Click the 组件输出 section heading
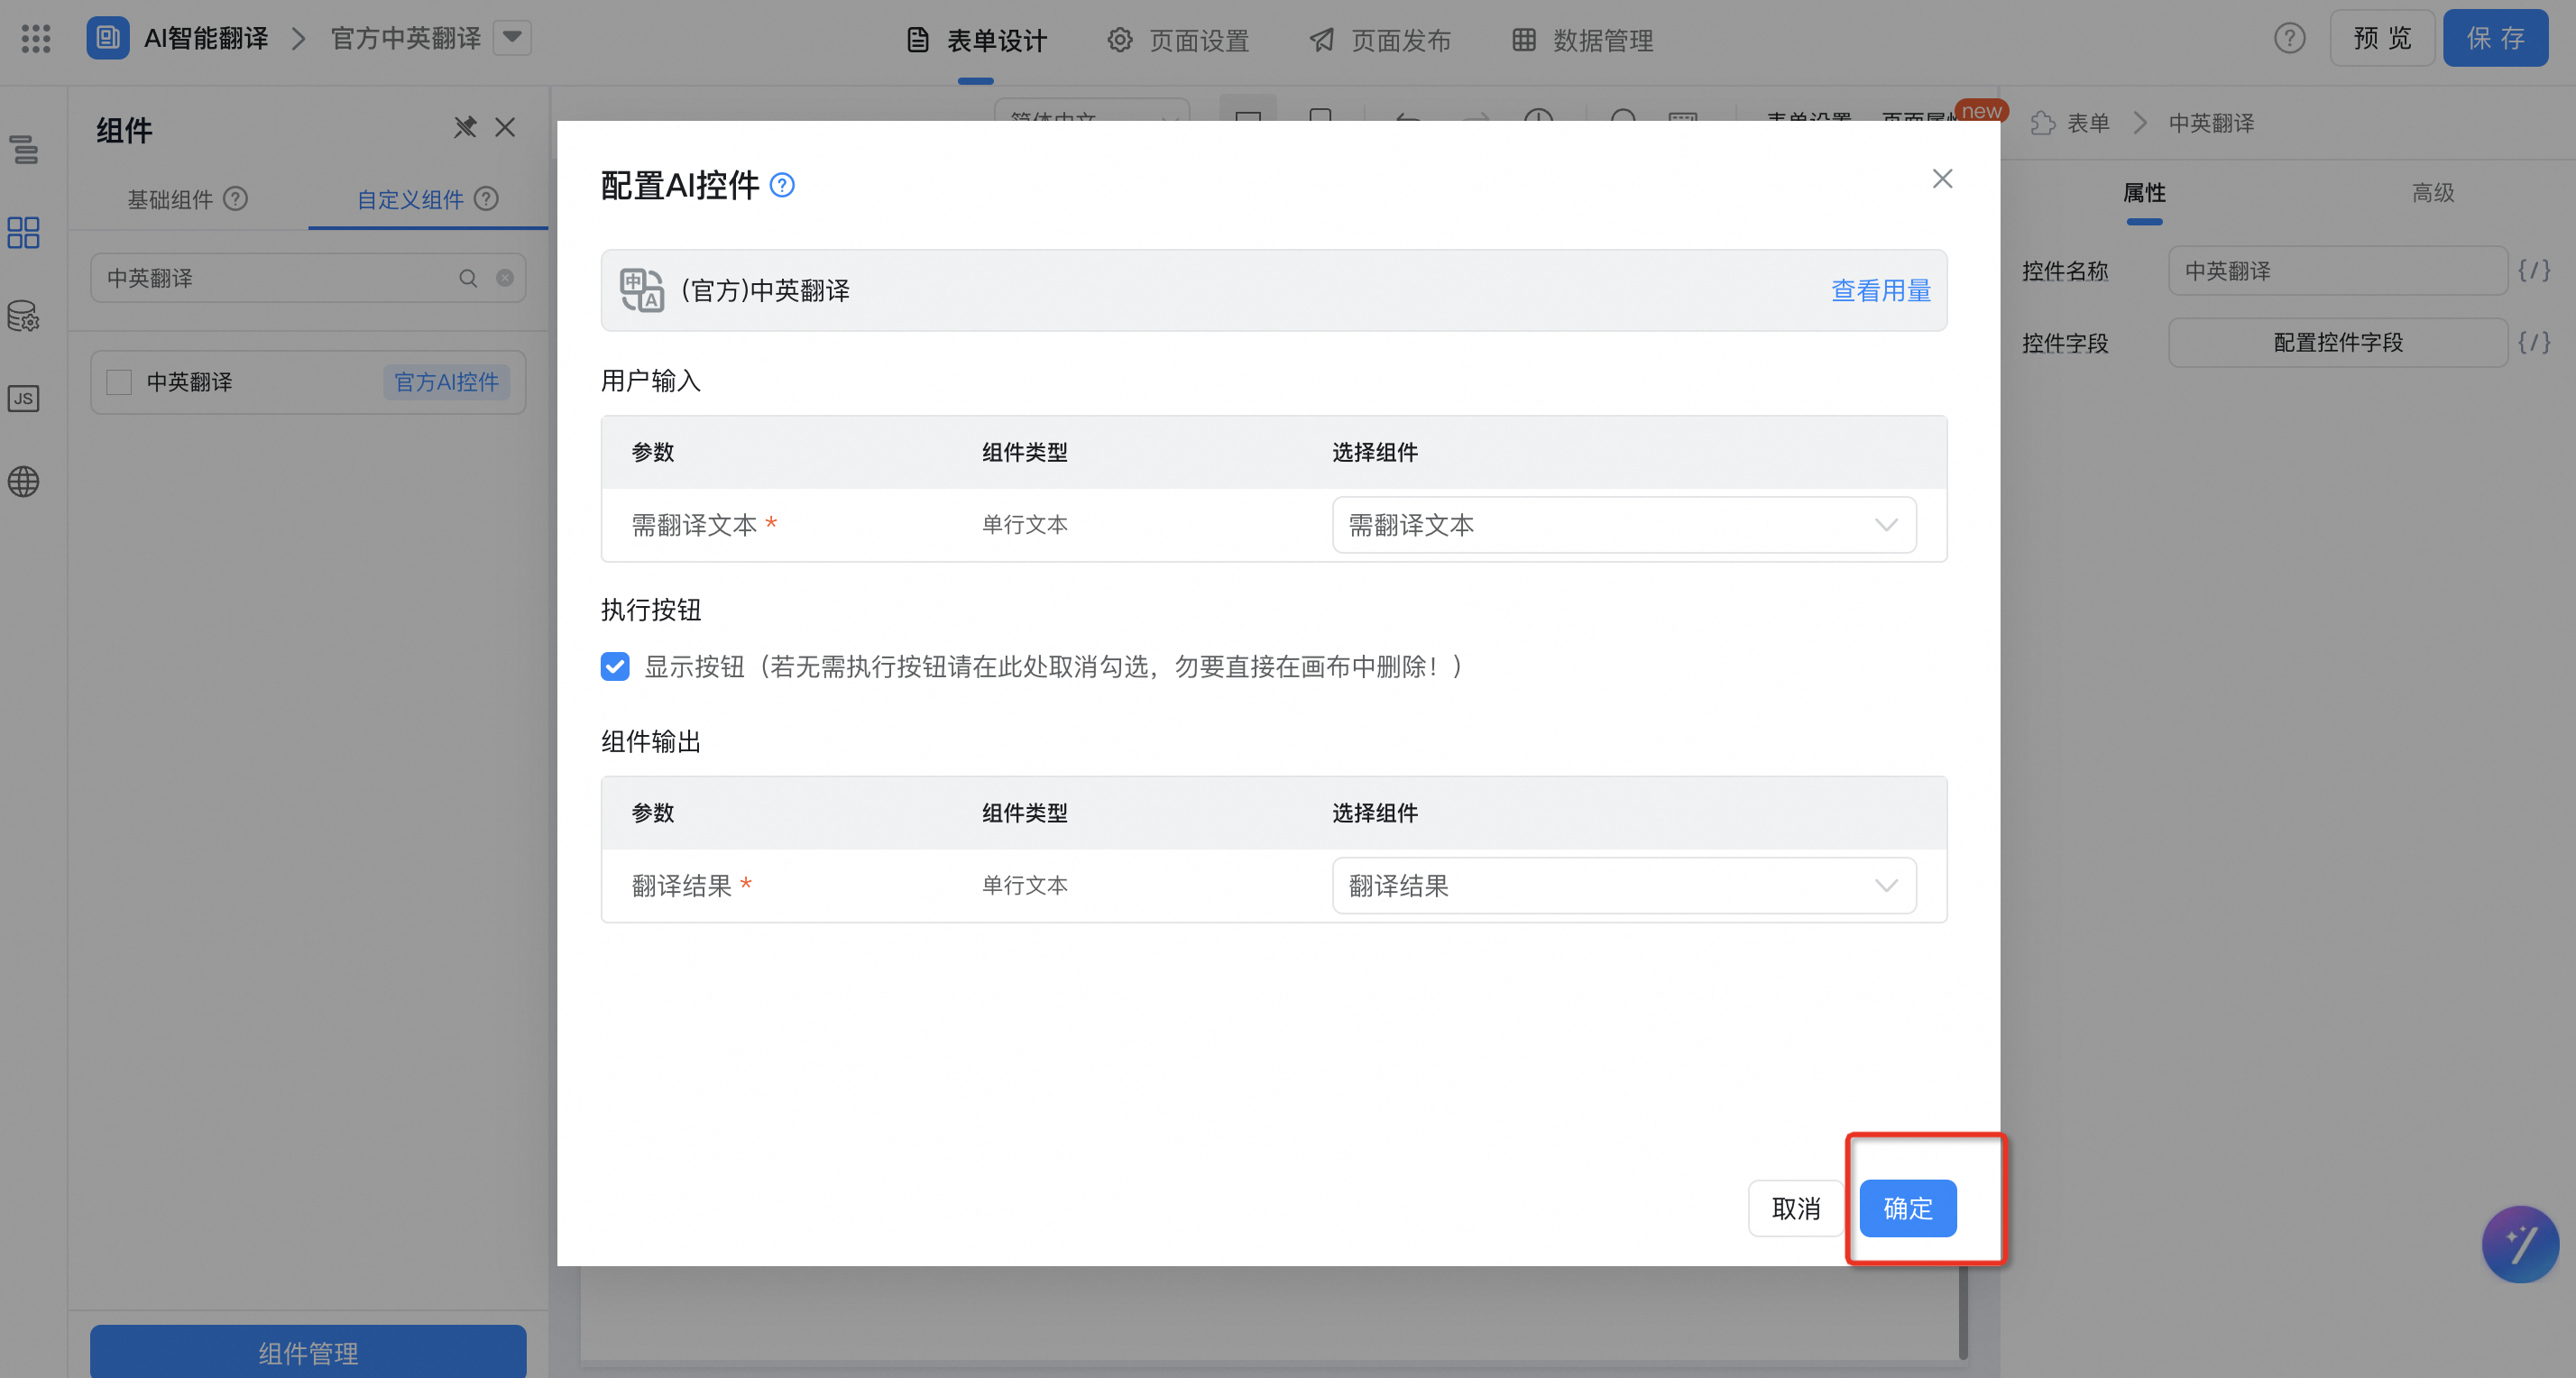Viewport: 2576px width, 1378px height. coord(651,742)
